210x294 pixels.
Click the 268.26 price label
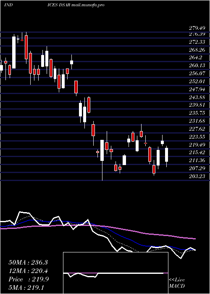pos(197,50)
